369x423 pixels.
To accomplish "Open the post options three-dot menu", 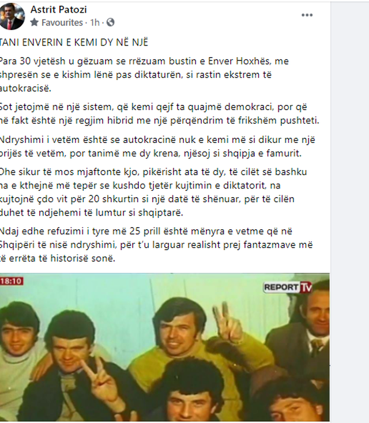I will click(x=307, y=15).
